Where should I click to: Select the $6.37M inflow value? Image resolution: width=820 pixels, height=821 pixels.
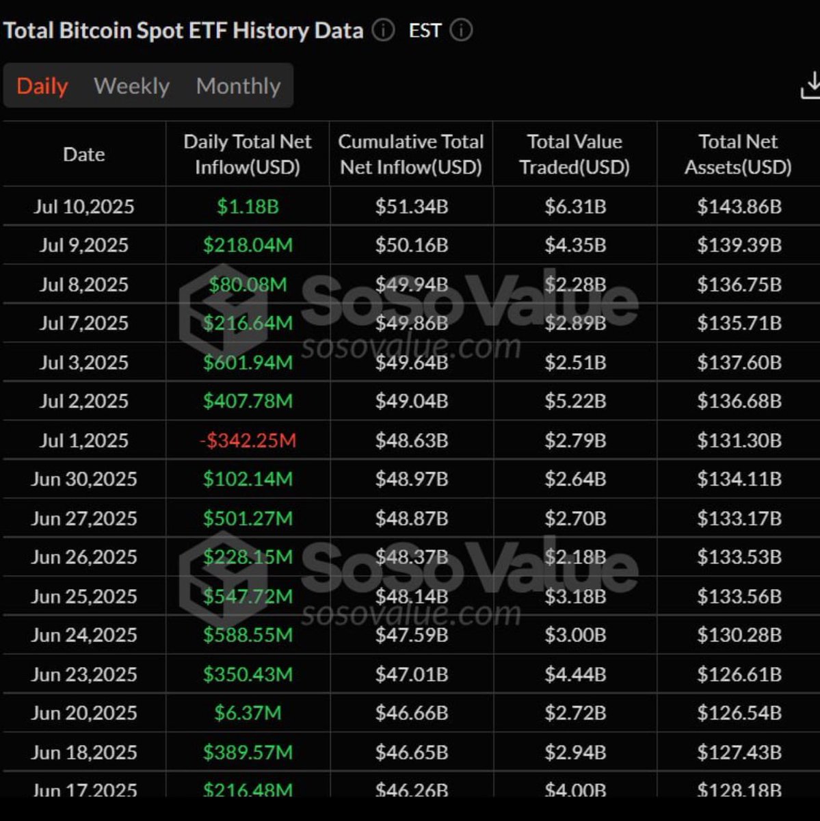[248, 713]
